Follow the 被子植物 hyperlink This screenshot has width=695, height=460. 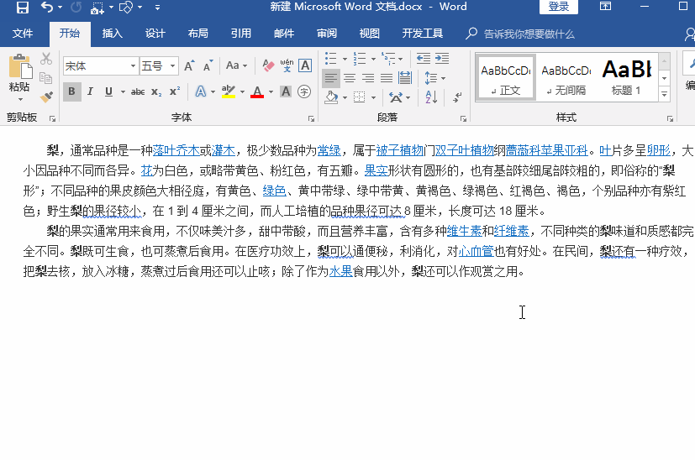(400, 150)
